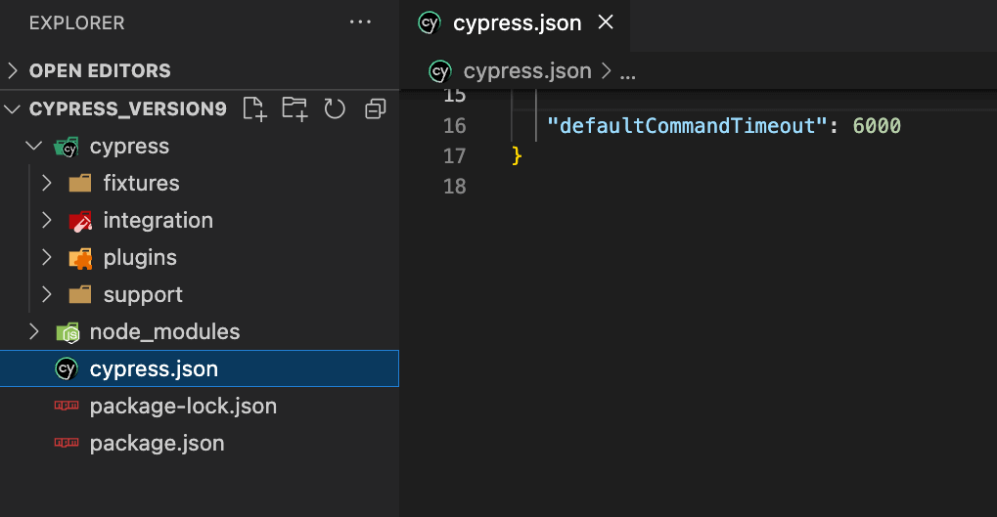The height and width of the screenshot is (517, 997).
Task: Click line number 16 in the gutter
Action: tap(455, 126)
